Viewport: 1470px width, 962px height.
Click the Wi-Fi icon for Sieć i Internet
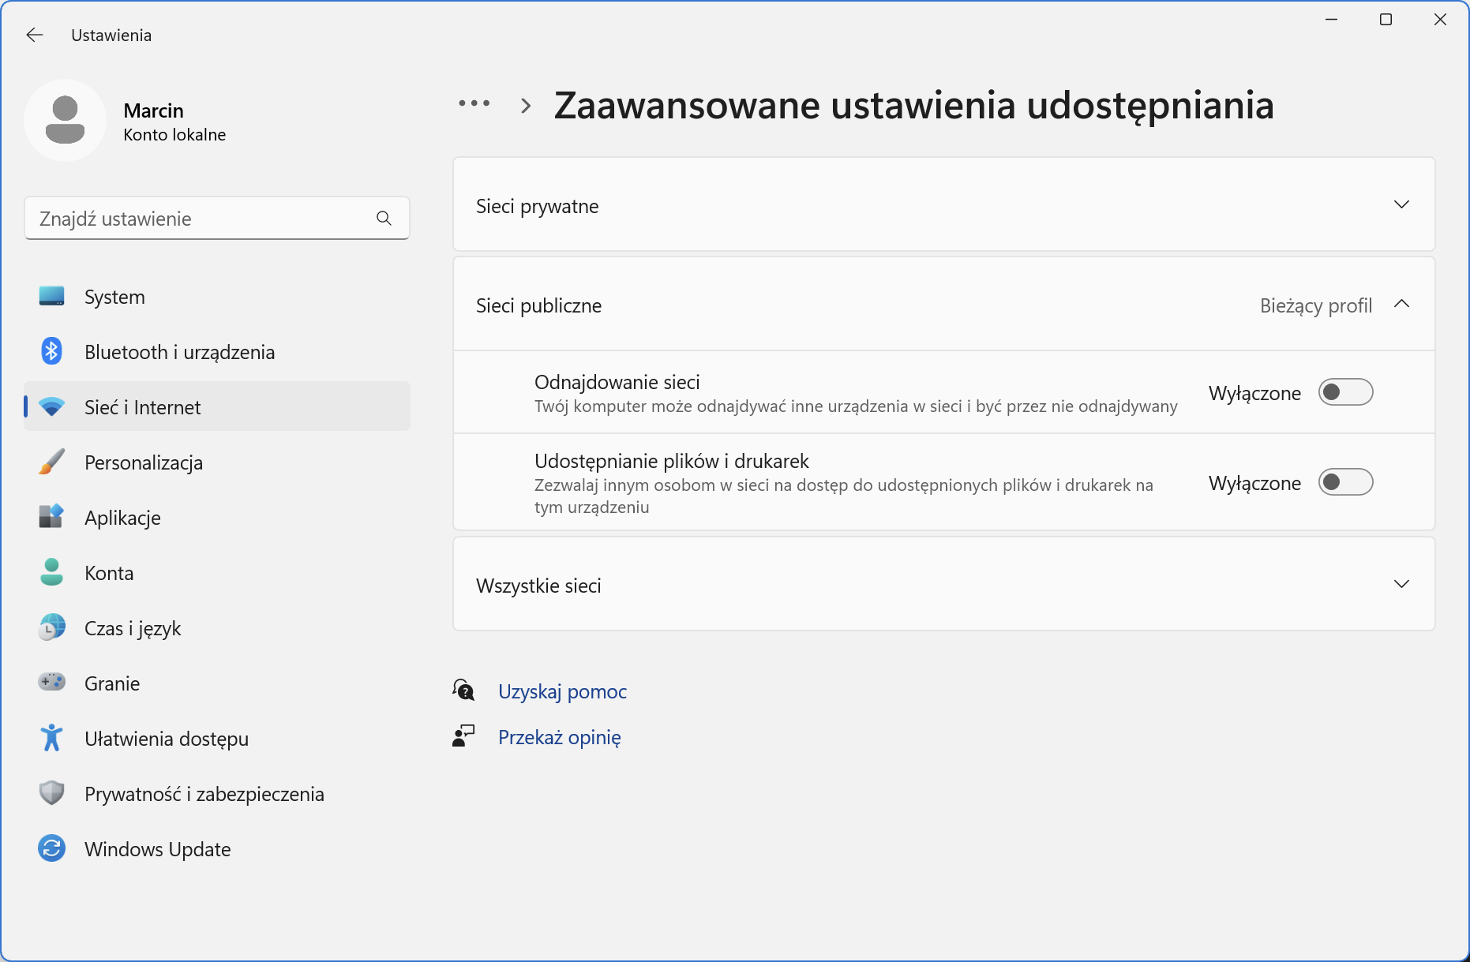(x=52, y=407)
